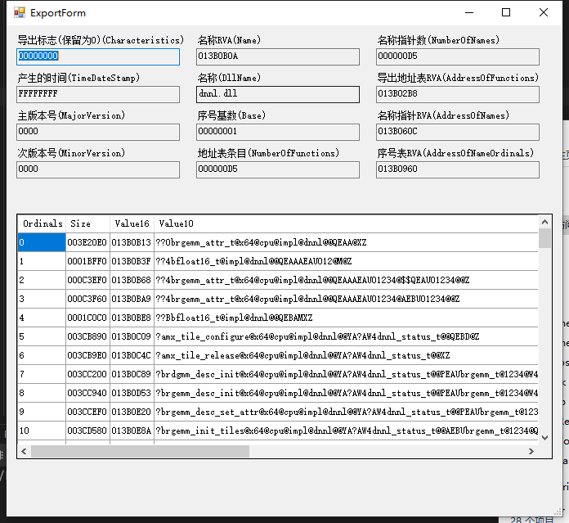Click the ?amx_tile_configure export name
Image resolution: width=569 pixels, height=523 pixels.
coord(346,336)
